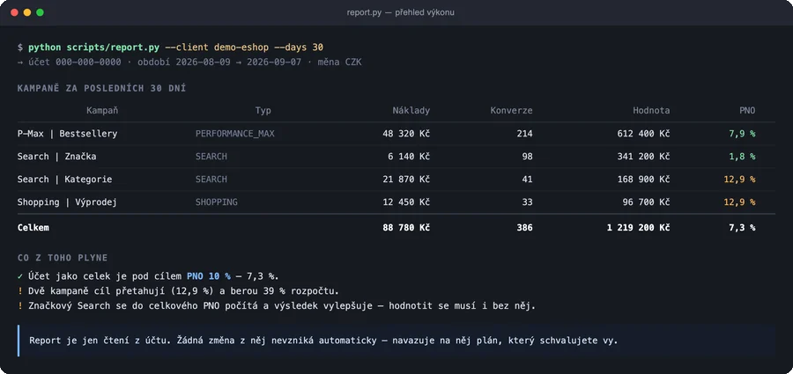This screenshot has width=793, height=374.
Task: Click the line starting 'Značkový Search se do celkového'
Action: click(x=281, y=305)
